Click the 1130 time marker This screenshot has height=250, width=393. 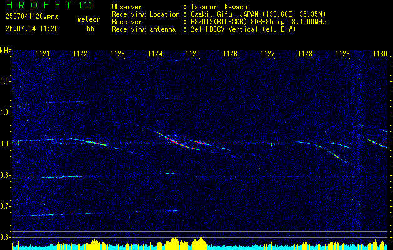381,53
